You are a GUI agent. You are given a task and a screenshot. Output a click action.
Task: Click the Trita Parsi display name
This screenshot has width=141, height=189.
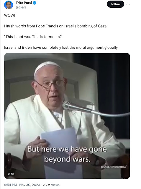click(24, 3)
